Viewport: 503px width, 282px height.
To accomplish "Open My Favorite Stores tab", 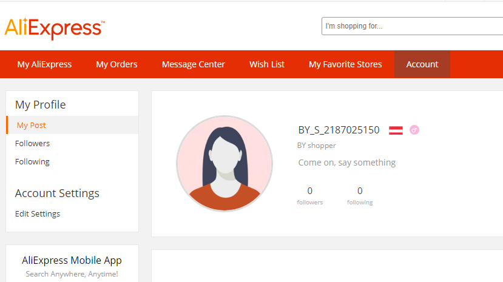I will click(345, 64).
